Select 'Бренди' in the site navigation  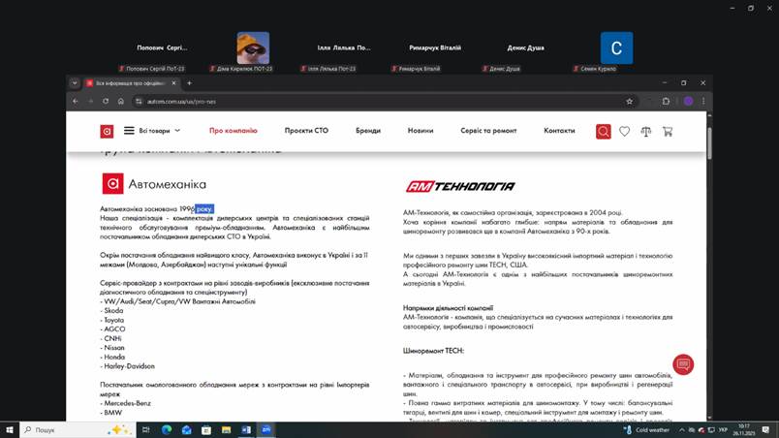point(368,131)
